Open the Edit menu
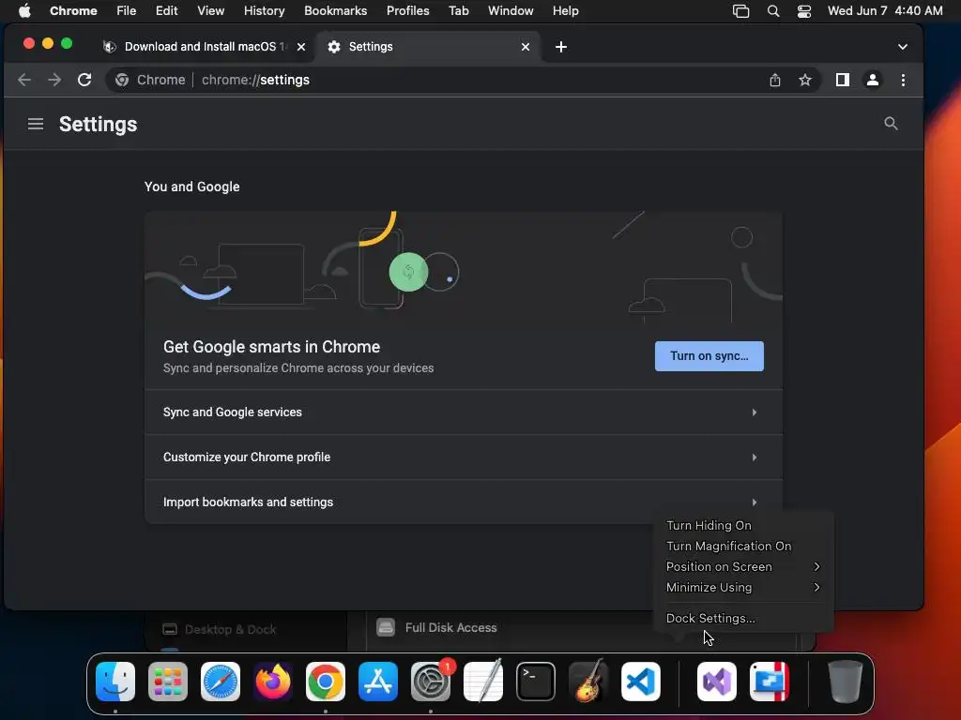The height and width of the screenshot is (720, 961). tap(166, 10)
